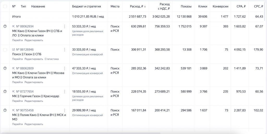Click help icon beside campaign № 87277654
The width and height of the screenshot is (267, 134).
click(5, 91)
